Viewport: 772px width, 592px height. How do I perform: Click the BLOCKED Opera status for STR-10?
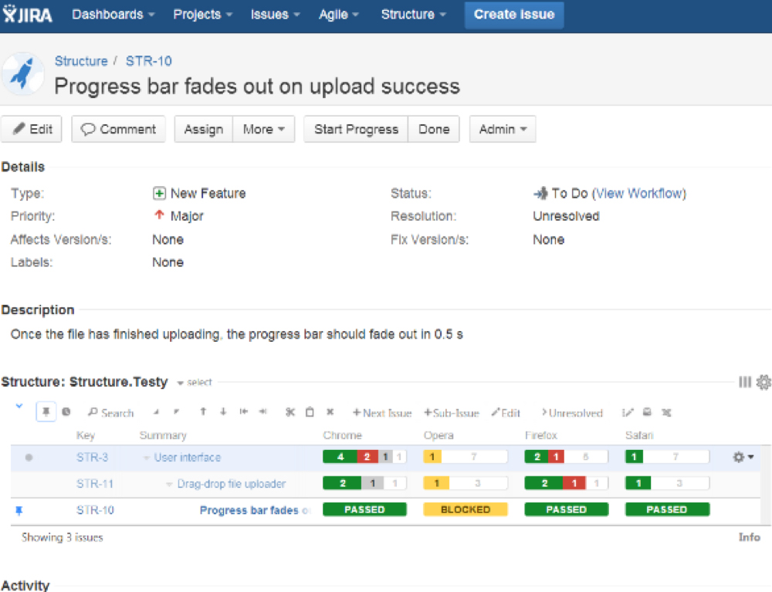click(x=466, y=509)
